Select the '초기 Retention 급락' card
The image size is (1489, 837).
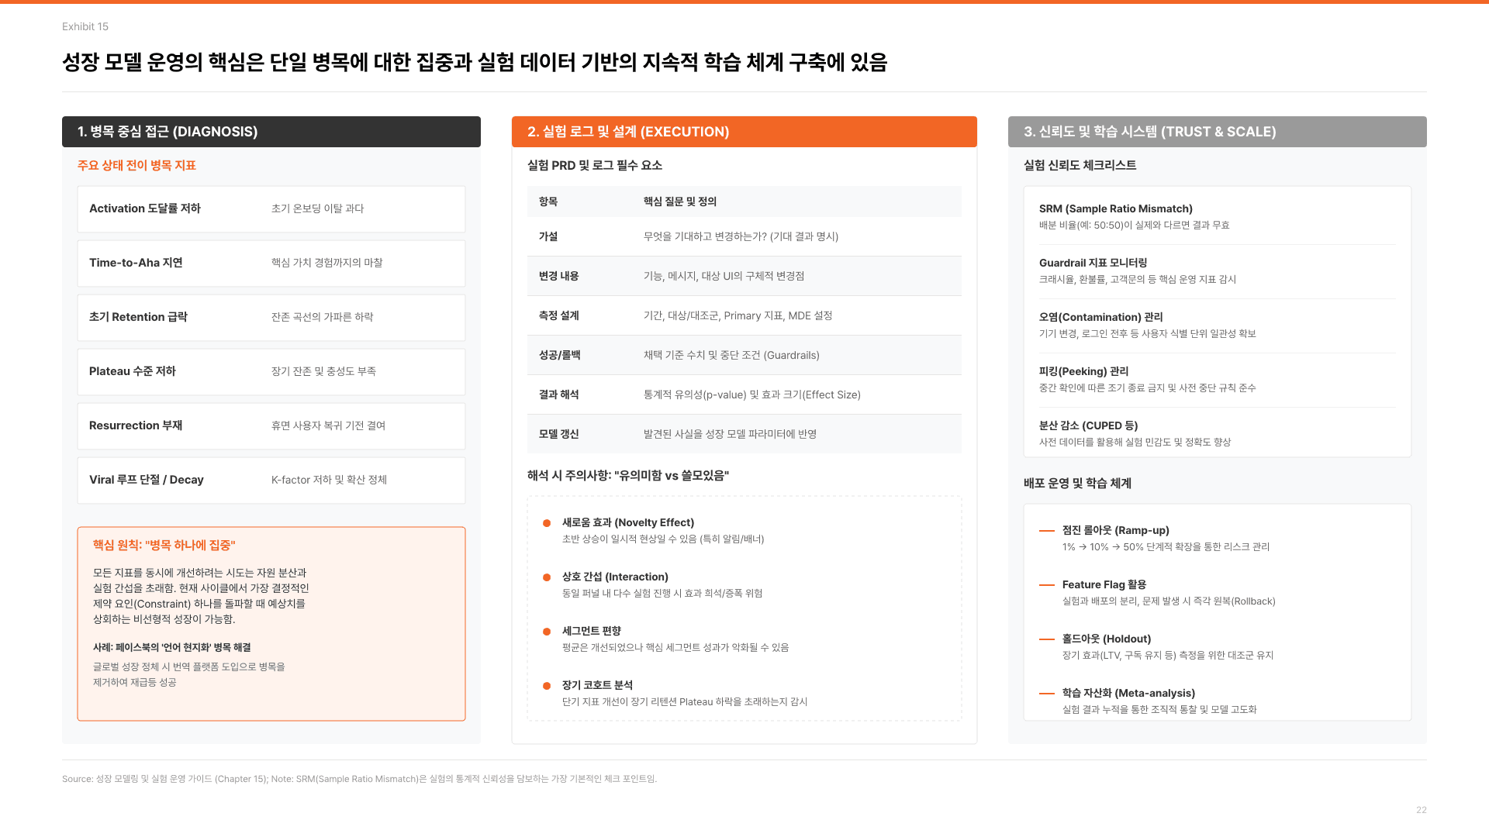tap(271, 318)
